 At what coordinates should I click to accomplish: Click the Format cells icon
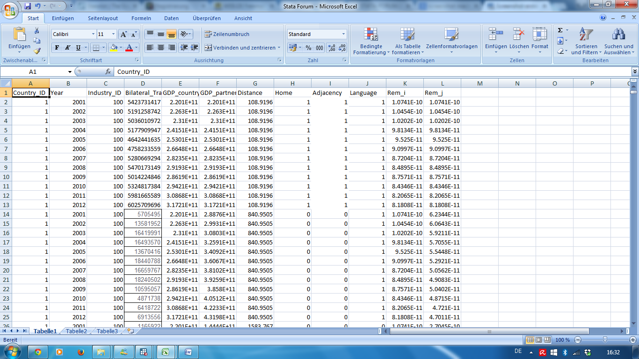point(539,34)
